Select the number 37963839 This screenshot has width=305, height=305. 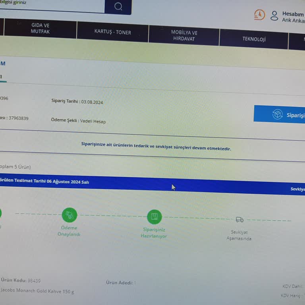(19, 118)
